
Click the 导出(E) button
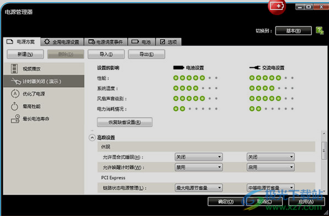coord(147,55)
